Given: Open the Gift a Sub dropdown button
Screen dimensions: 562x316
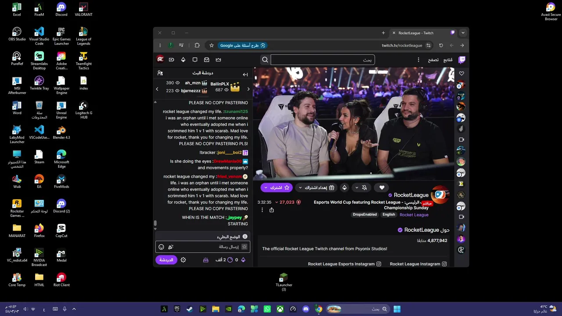Looking at the screenshot, I should pos(317,187).
